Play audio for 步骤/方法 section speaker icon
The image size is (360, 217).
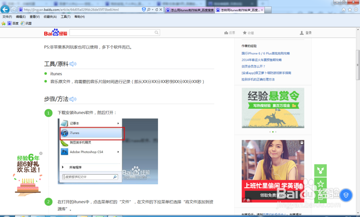[x=73, y=99]
